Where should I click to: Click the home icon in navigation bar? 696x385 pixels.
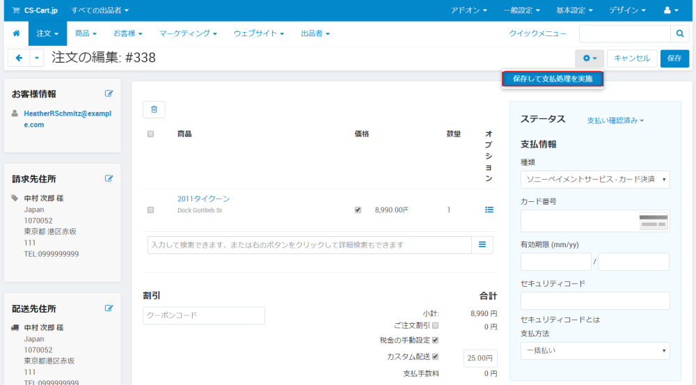click(17, 33)
